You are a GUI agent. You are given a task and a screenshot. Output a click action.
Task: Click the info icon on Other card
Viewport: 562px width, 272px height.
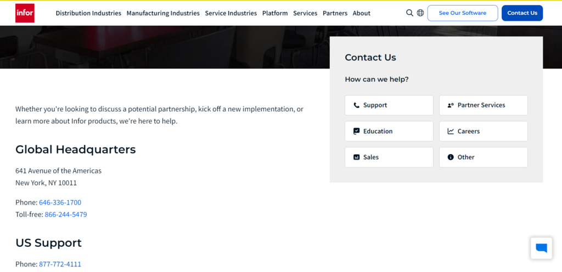point(451,157)
